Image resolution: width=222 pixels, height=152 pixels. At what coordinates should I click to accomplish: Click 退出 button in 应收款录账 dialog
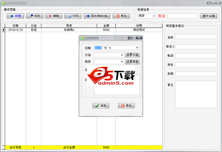coord(126,106)
